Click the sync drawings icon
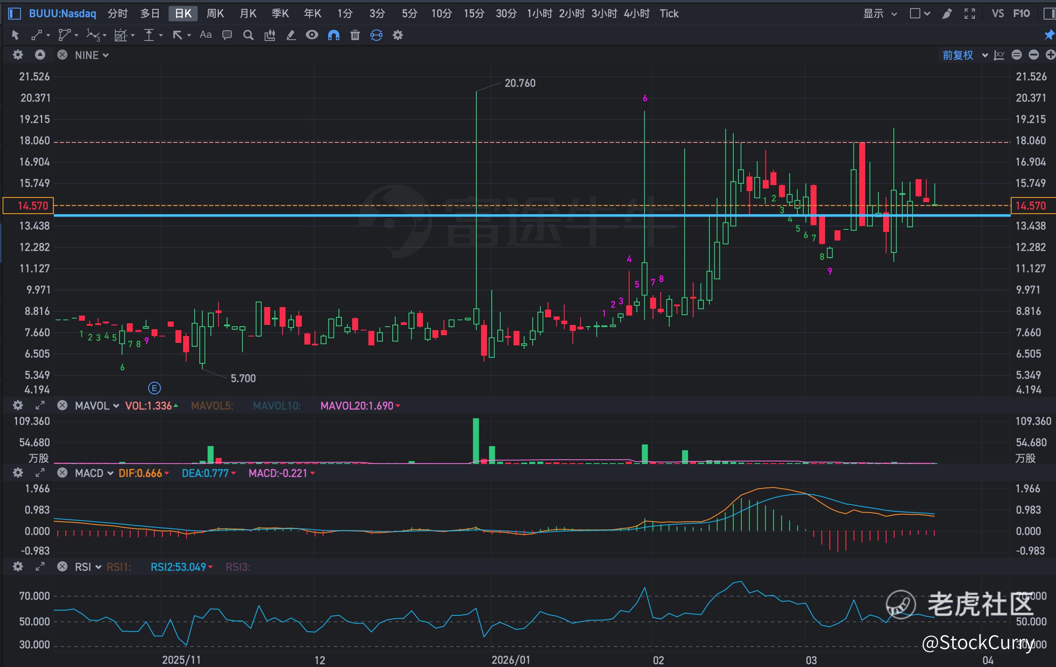 click(376, 35)
